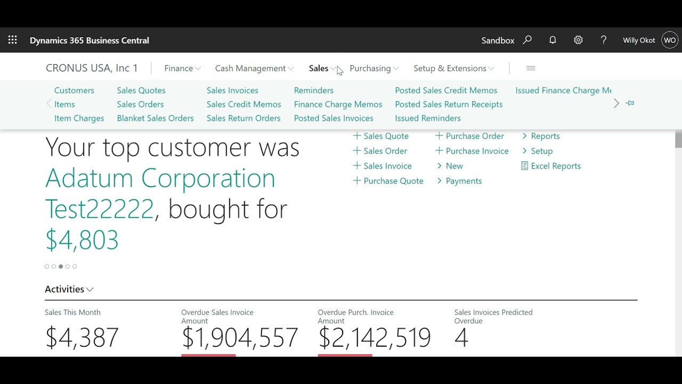Viewport: 682px width, 384px height.
Task: Create a new Purchase Quote
Action: pyautogui.click(x=388, y=181)
